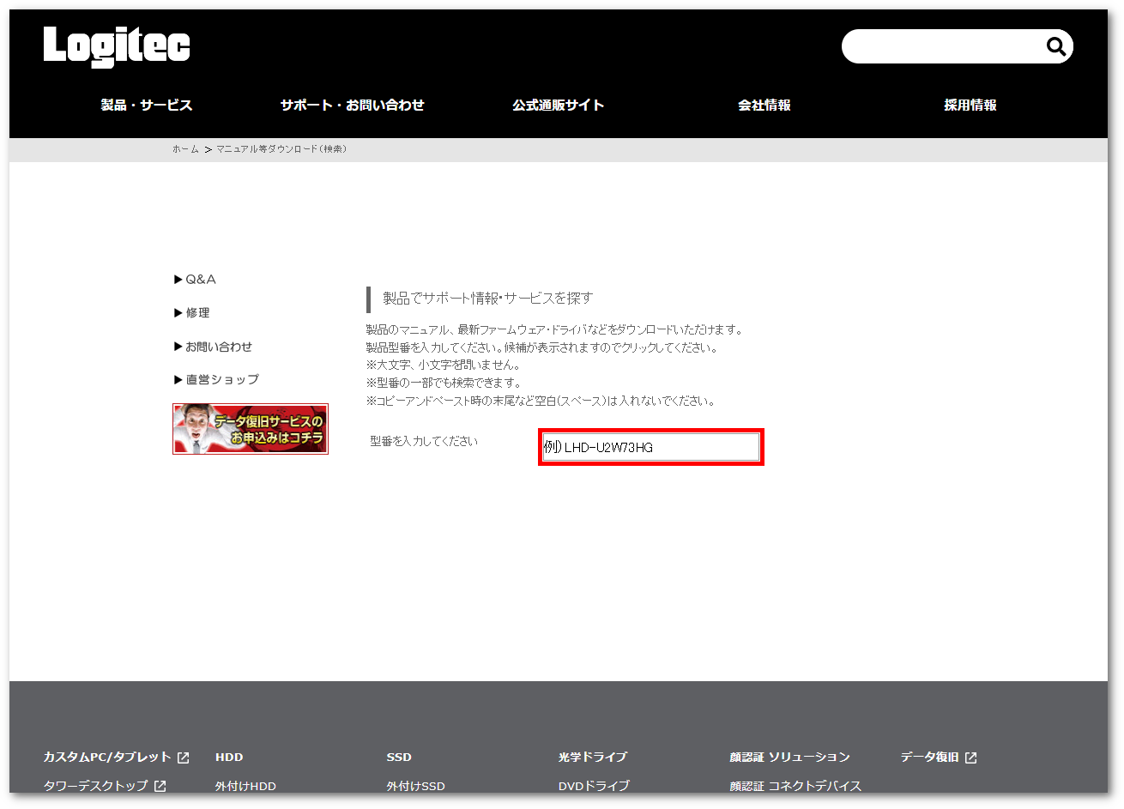Open the 外付けHDD footer link
Viewport: 1124px width, 809px height.
pyautogui.click(x=245, y=786)
